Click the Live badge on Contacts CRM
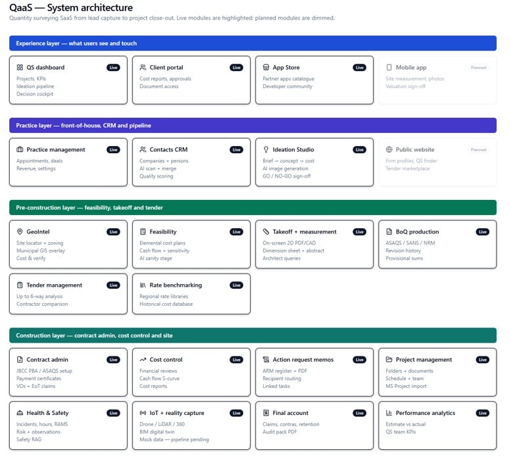 point(236,150)
